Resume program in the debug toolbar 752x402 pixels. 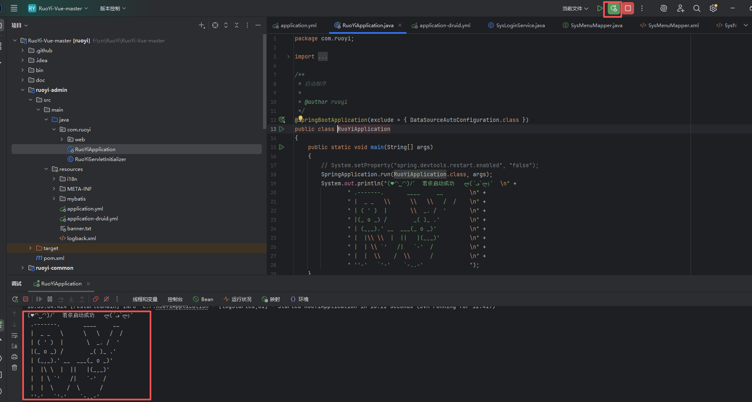39,299
